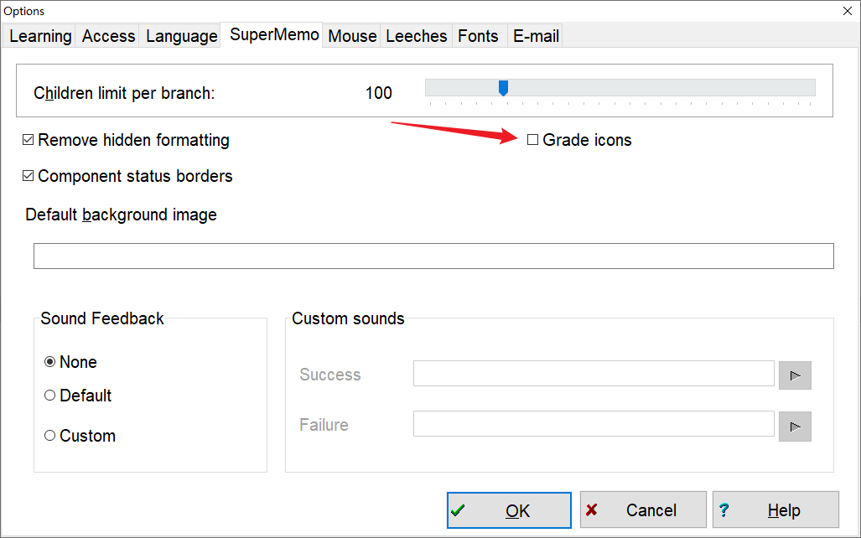Toggle Component status borders checkbox
This screenshot has width=861, height=538.
(x=29, y=176)
